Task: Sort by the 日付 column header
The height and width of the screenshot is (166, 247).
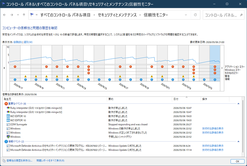Action: (x=186, y=99)
